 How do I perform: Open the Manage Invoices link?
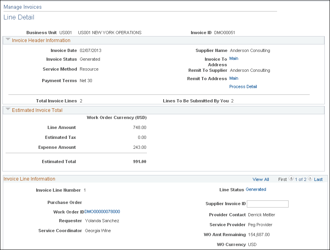(x=22, y=7)
